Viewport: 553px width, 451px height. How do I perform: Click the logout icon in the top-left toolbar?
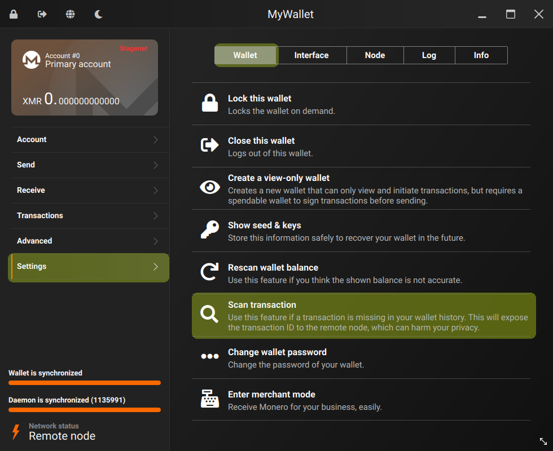(41, 14)
